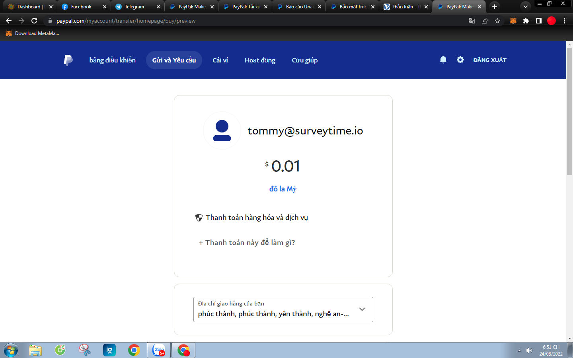Screen dimensions: 573x358
Task: Open the Extensions puzzle menu
Action: [526, 21]
